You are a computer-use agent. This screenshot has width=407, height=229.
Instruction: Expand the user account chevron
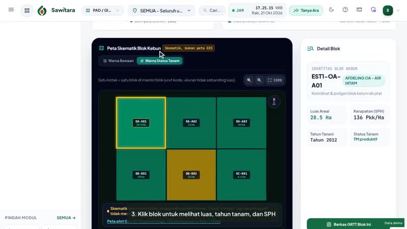pyautogui.click(x=398, y=10)
